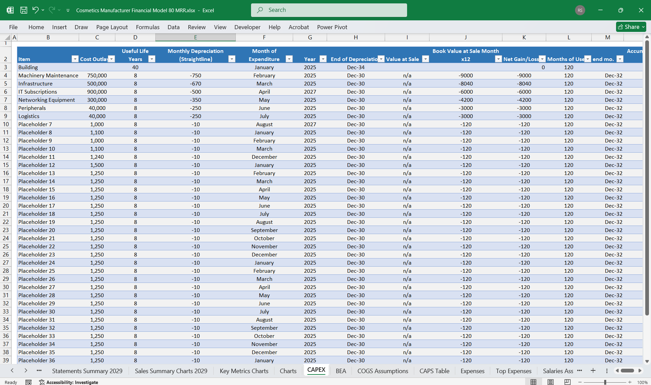This screenshot has height=385, width=651.
Task: Start macro recording from status bar
Action: (28, 382)
